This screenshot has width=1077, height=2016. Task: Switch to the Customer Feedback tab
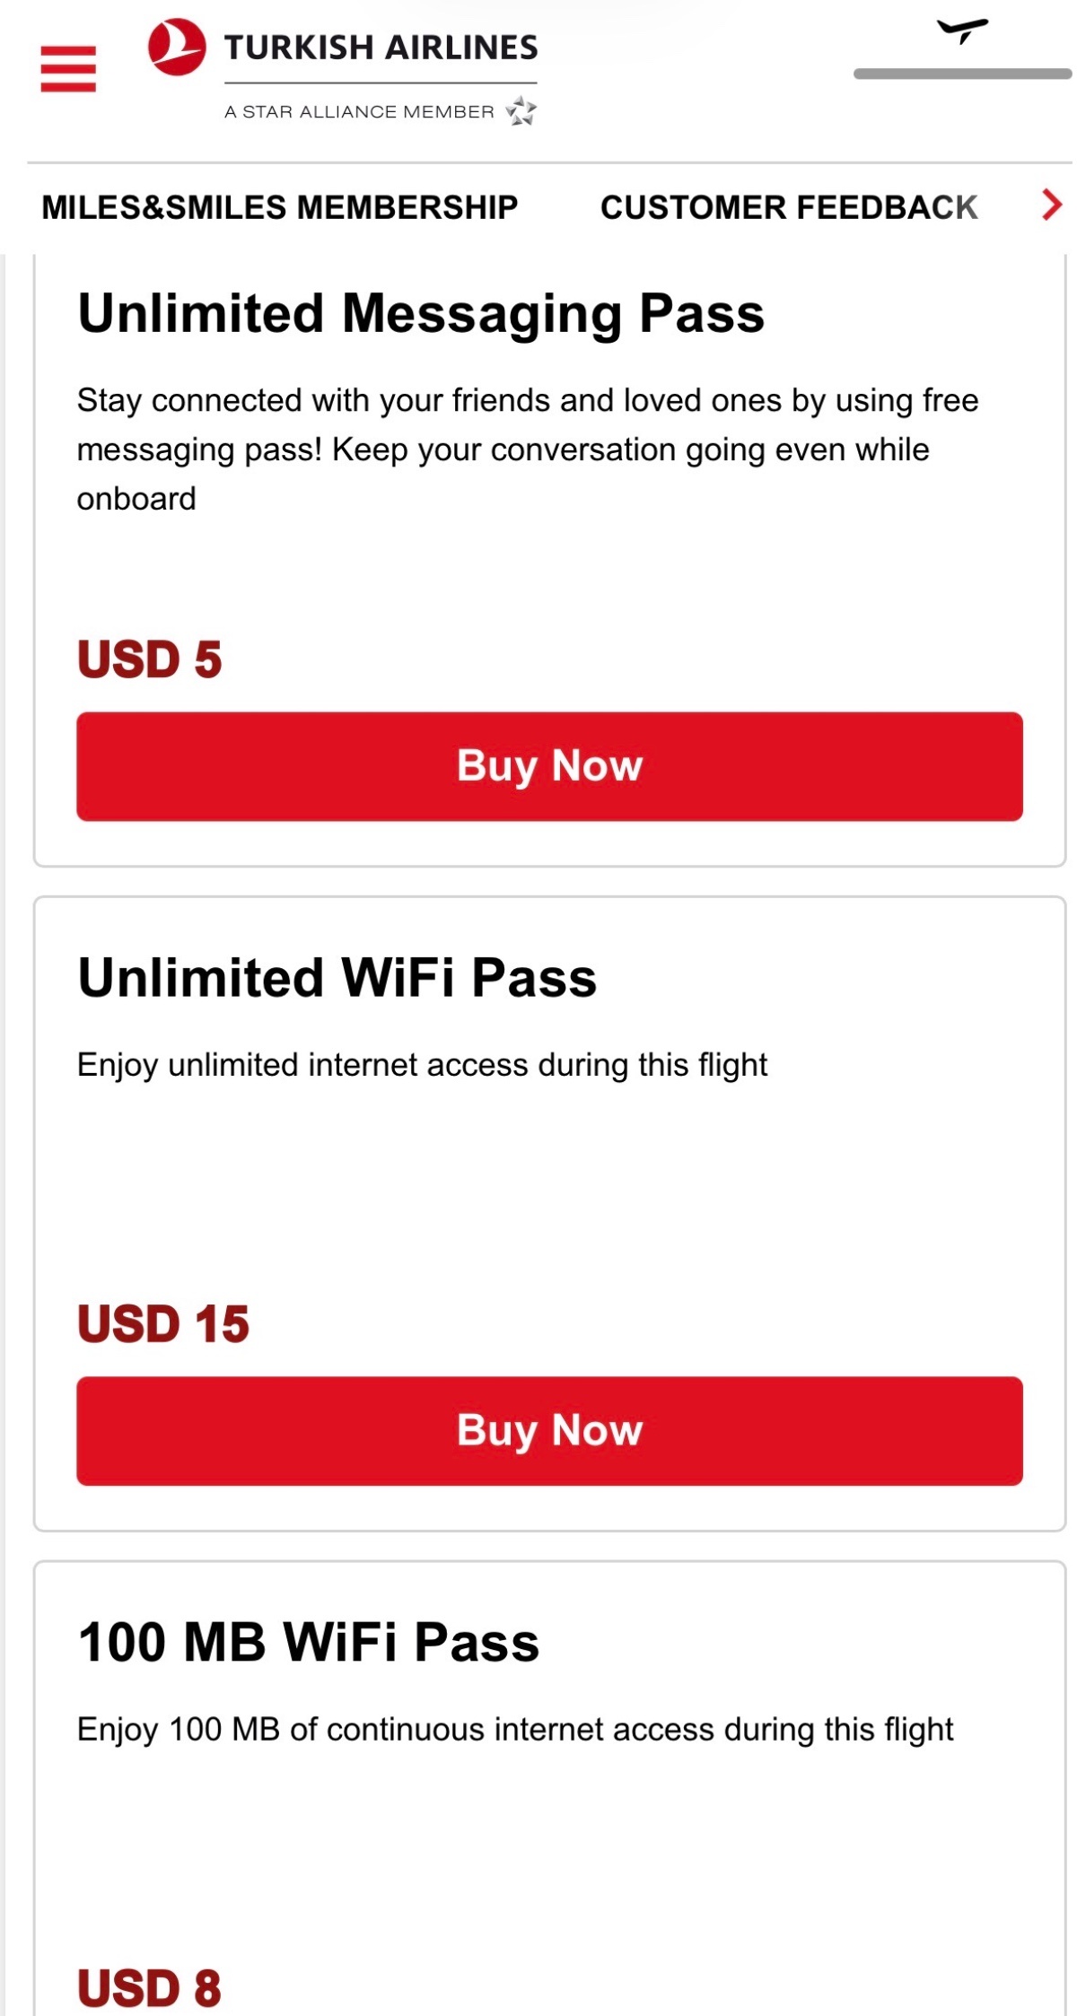point(788,207)
